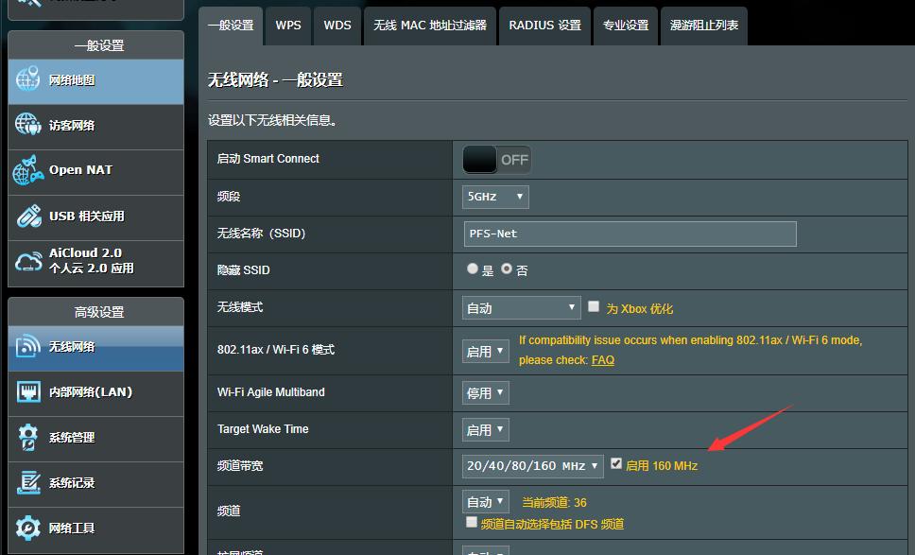
Task: Click the 无线网络 wireless signal icon
Action: [x=28, y=347]
